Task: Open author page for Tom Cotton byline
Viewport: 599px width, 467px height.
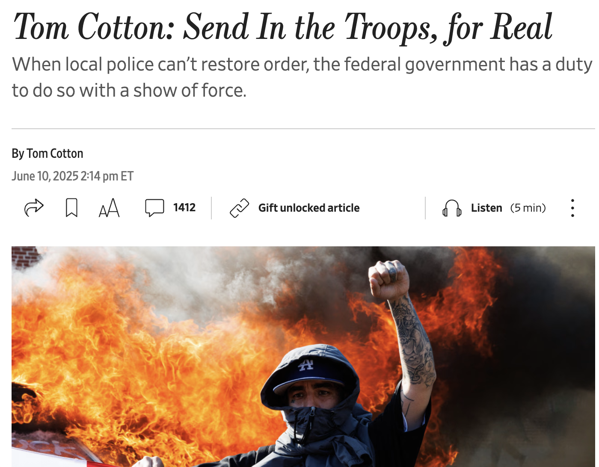Action: click(55, 154)
